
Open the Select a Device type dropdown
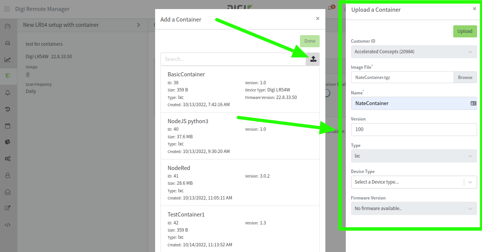coord(414,182)
